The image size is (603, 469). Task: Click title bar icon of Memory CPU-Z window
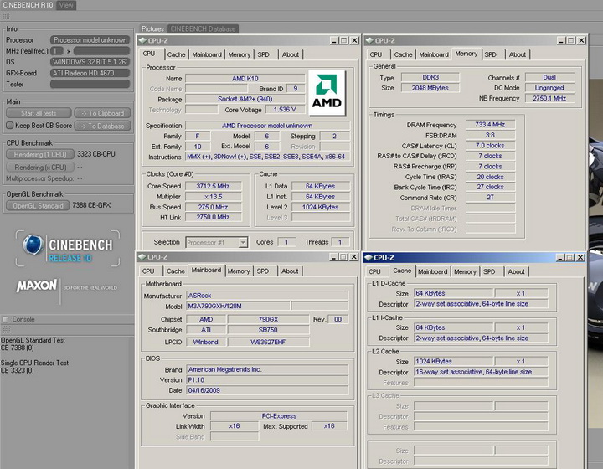[369, 40]
